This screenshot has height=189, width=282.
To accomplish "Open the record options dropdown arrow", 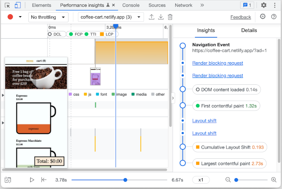I will (x=20, y=17).
